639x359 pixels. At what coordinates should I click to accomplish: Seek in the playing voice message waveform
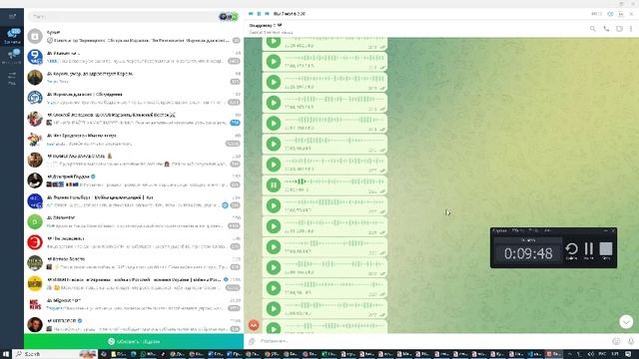coord(334,181)
